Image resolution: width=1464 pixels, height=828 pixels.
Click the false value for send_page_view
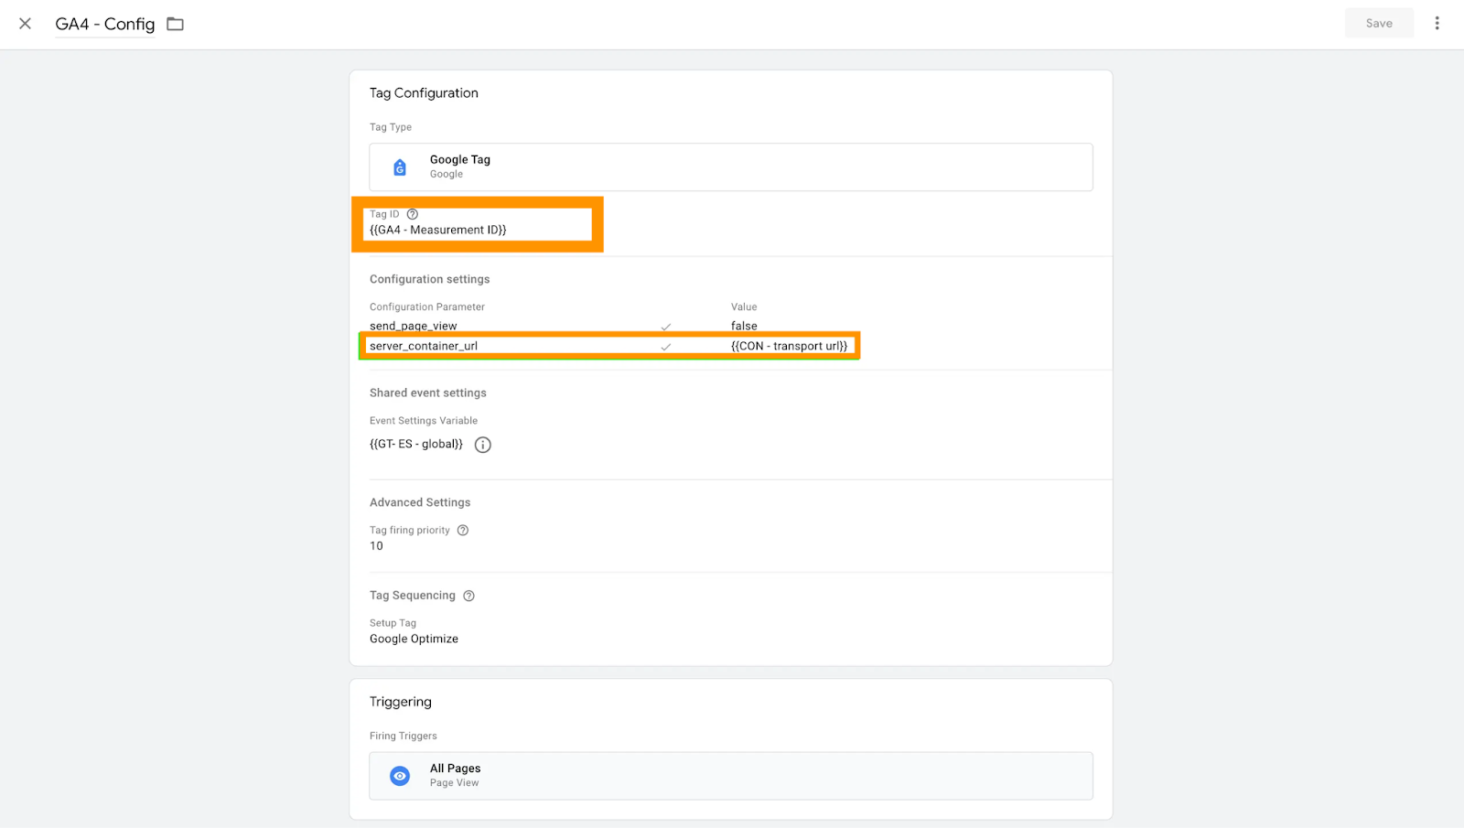(x=743, y=326)
